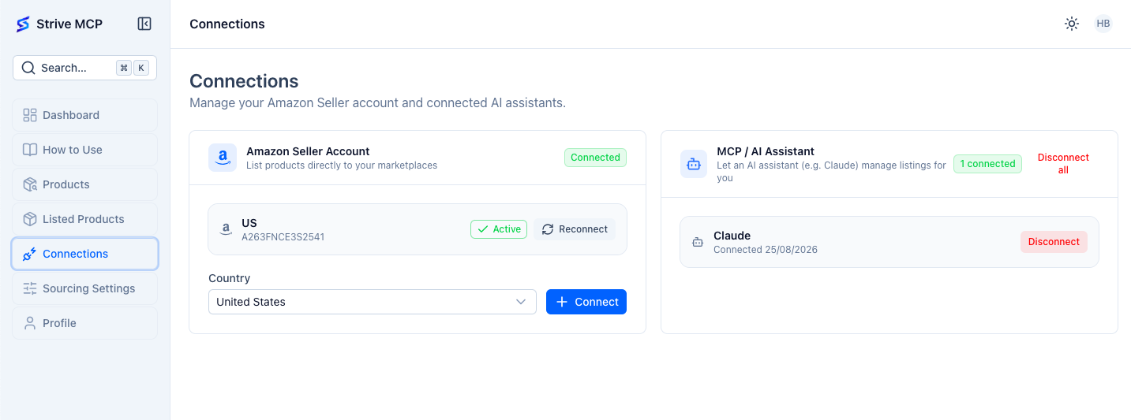
Task: Click the Connections title in top bar
Action: click(x=227, y=24)
